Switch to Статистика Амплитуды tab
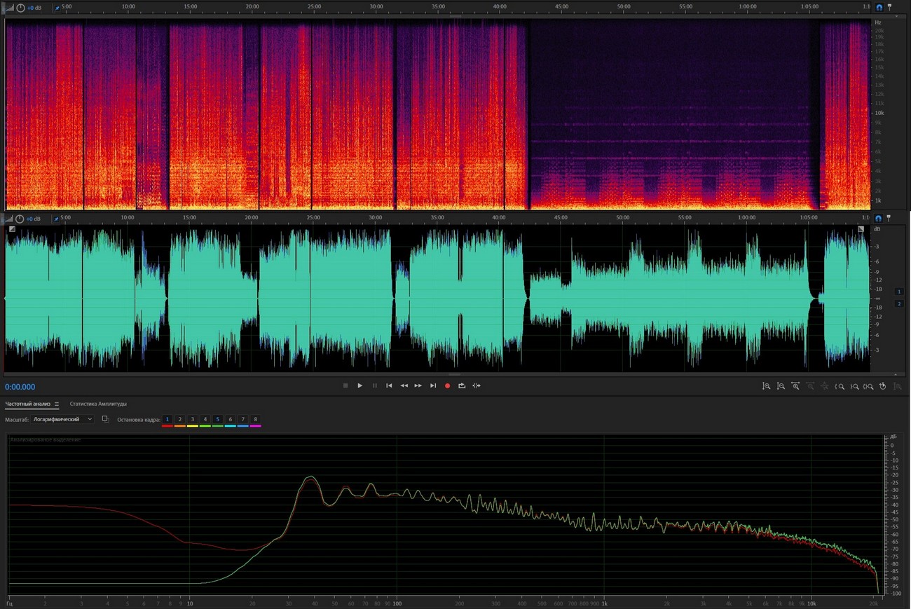The height and width of the screenshot is (609, 911). click(x=98, y=404)
